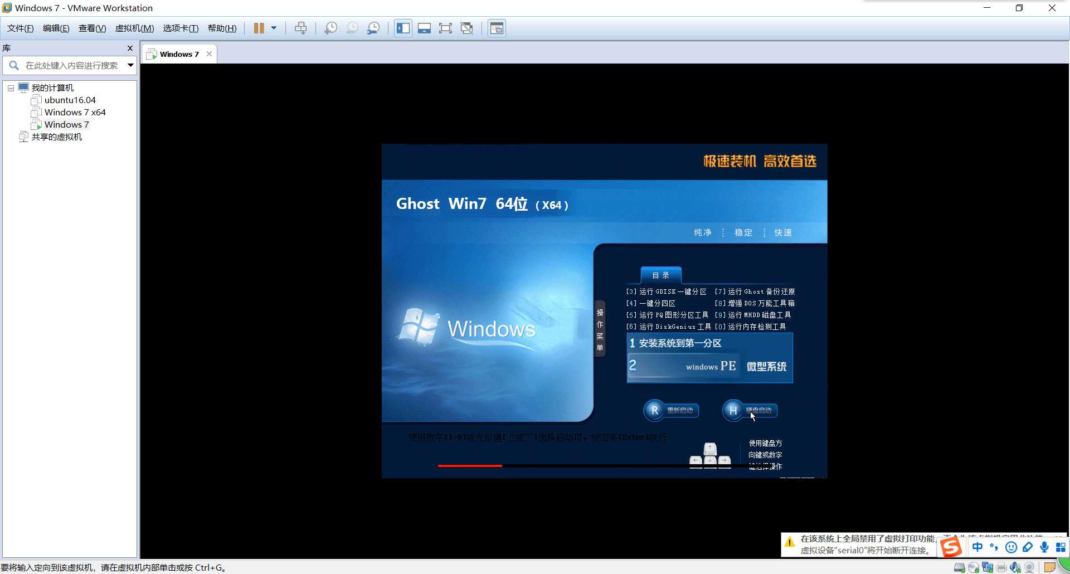1070x574 pixels.
Task: Select the Windows 7 x64 virtual machine
Action: [75, 113]
